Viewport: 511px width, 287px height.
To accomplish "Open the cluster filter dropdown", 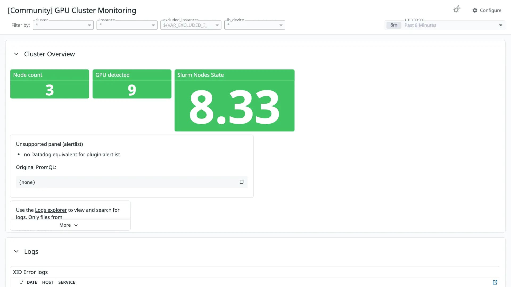I will click(x=63, y=25).
